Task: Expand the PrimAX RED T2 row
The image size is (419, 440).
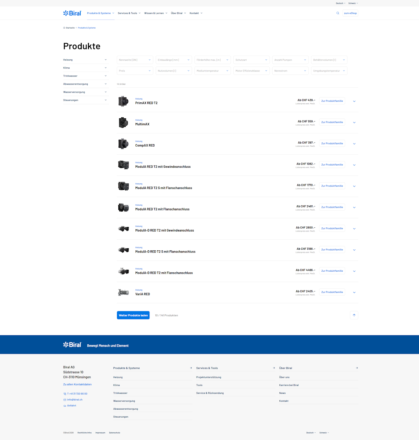Action: pos(354,101)
